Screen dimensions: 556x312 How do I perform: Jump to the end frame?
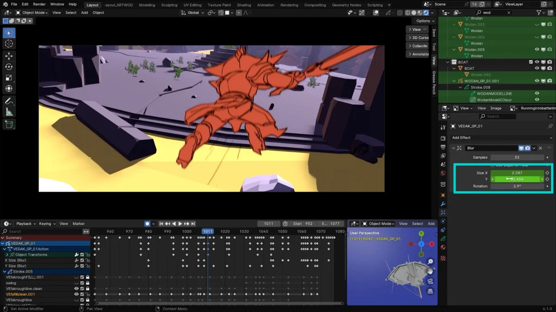tap(193, 224)
